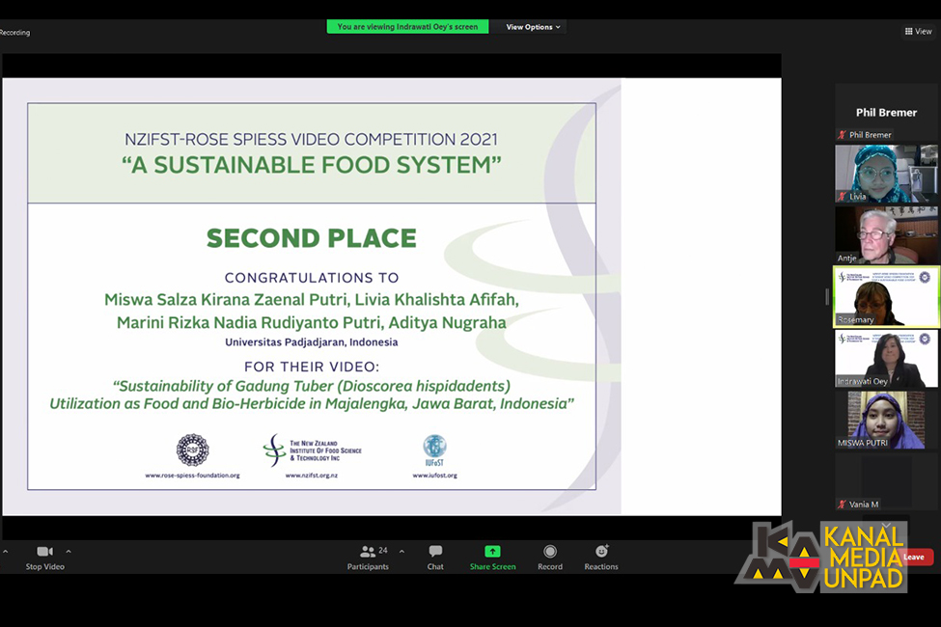Open the View Options dropdown

534,27
